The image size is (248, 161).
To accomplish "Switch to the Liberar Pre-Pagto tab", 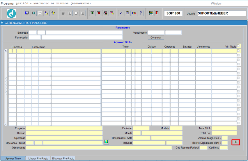I will click(38, 158).
